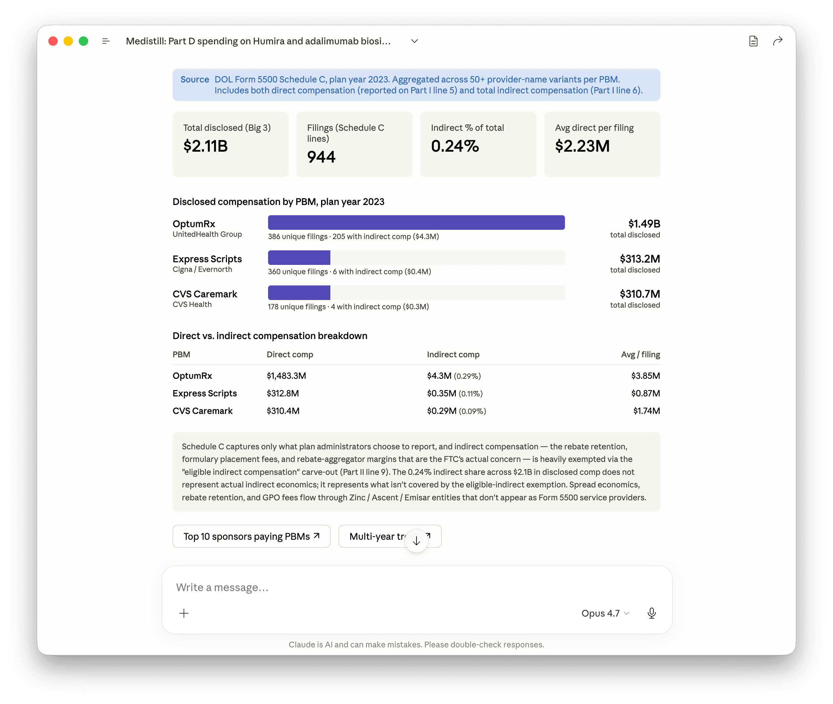Image resolution: width=833 pixels, height=704 pixels.
Task: Click the conversation title Medistill Part D
Action: tap(258, 41)
